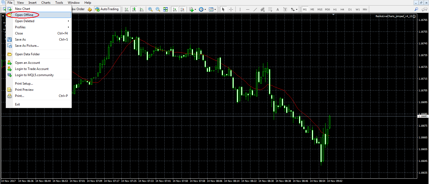This screenshot has width=429, height=184.
Task: Choose Open Data Folder
Action: [x=39, y=54]
